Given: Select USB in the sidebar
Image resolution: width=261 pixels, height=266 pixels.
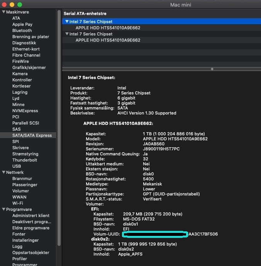Looking at the screenshot, I should tap(17, 166).
